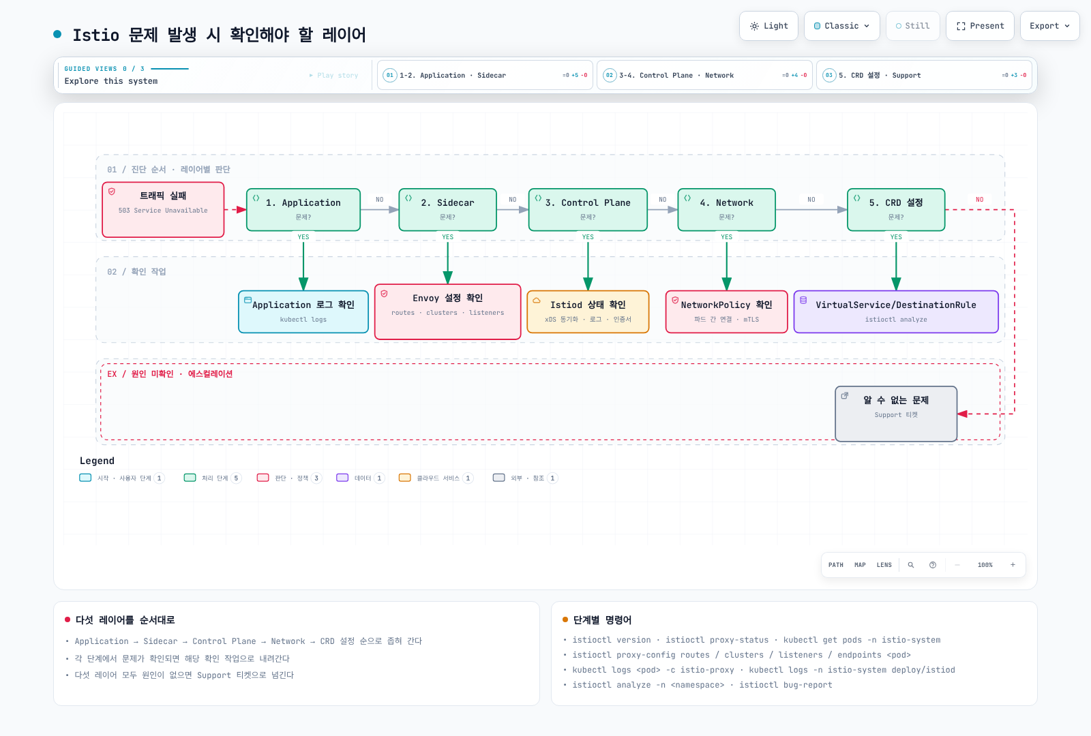The height and width of the screenshot is (736, 1091).
Task: Click the shield icon on 트래픽 실패 node
Action: pyautogui.click(x=112, y=191)
